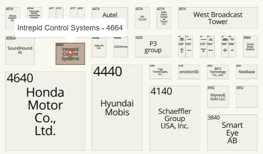Click the Smart Eye AB booth 3840
Screen dimensions: 263x154
[x=232, y=133]
